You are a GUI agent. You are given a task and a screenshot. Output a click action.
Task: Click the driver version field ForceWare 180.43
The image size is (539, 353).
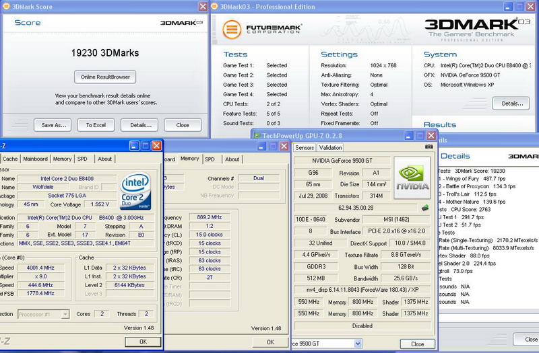pyautogui.click(x=362, y=290)
